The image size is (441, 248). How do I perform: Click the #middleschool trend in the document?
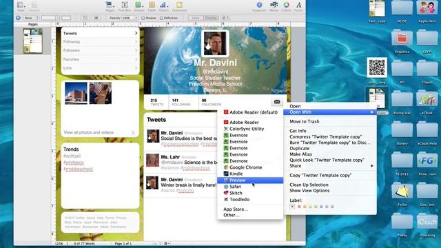click(78, 169)
